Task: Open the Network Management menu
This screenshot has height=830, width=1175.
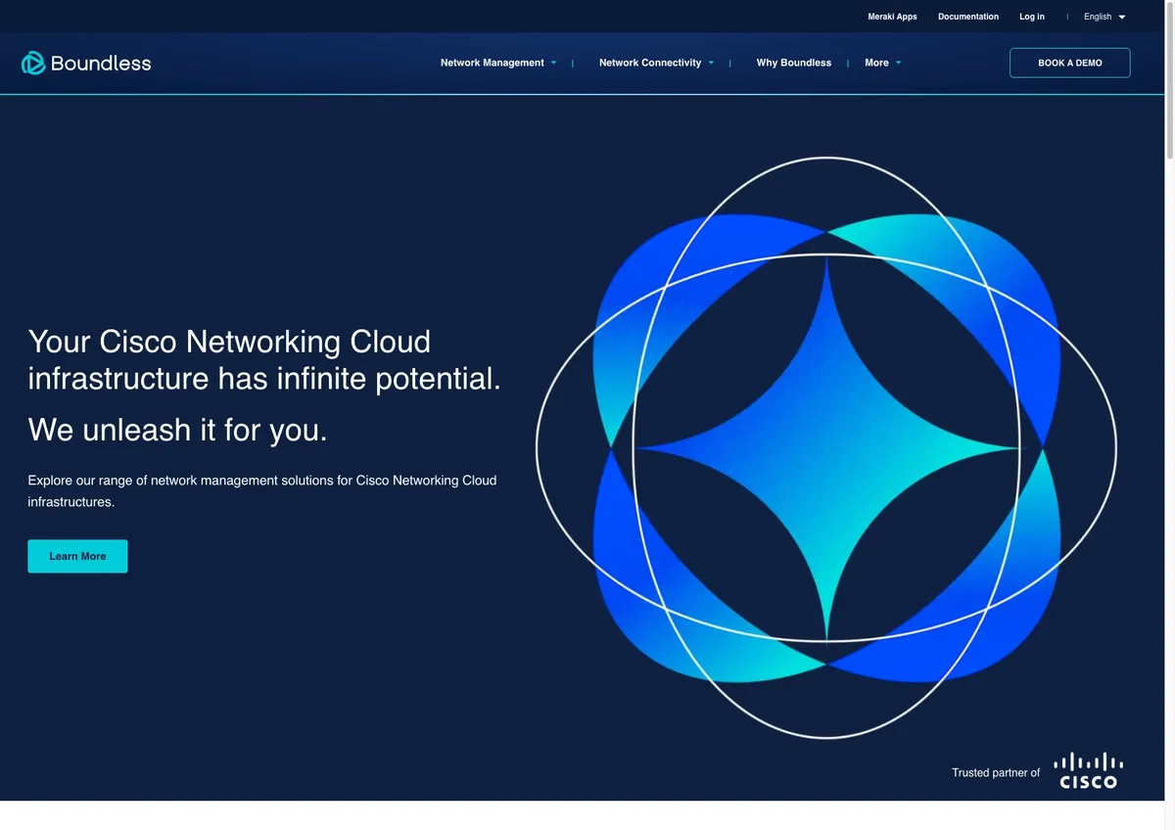Action: click(x=492, y=63)
